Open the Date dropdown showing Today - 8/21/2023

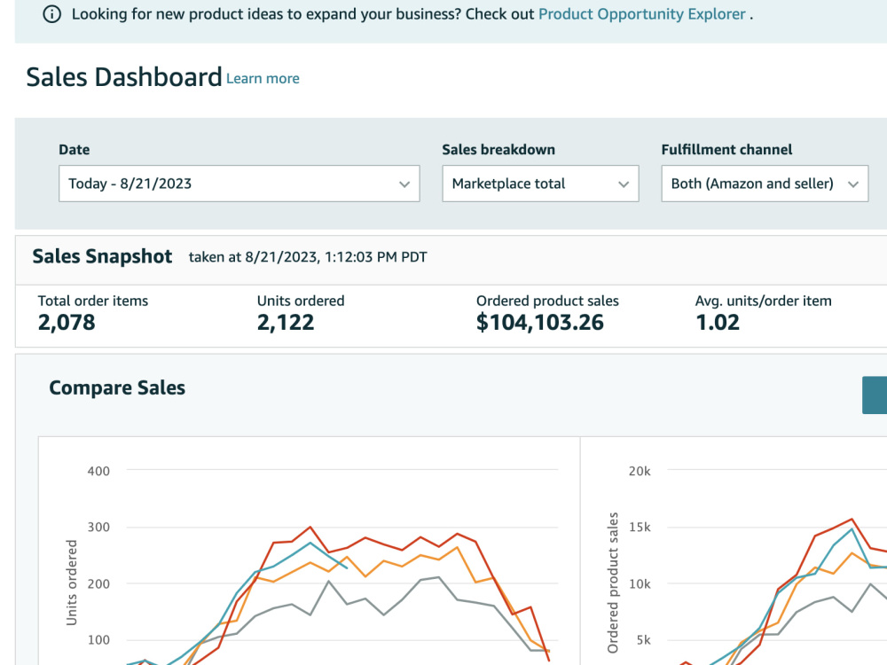tap(239, 184)
